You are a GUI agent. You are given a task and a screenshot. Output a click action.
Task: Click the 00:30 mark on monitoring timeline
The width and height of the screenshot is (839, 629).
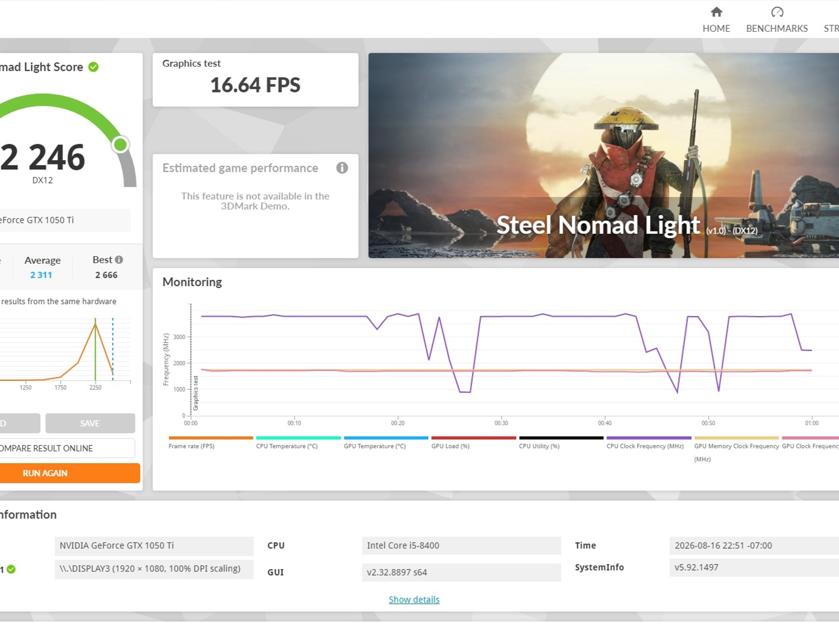[501, 423]
